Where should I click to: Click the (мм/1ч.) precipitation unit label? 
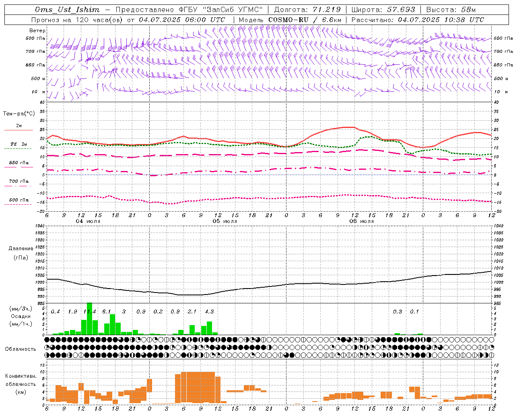[x=21, y=324]
